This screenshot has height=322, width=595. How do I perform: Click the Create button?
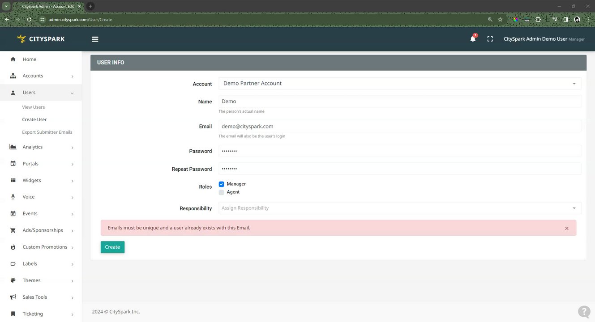[112, 247]
